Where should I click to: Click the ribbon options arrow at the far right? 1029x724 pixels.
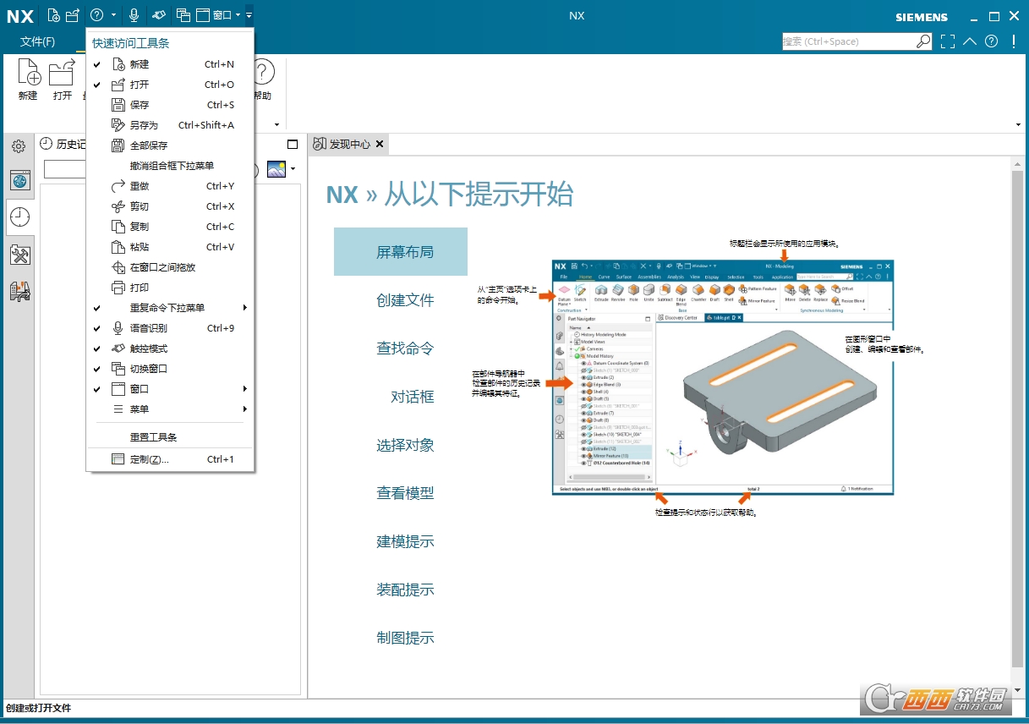click(1018, 125)
